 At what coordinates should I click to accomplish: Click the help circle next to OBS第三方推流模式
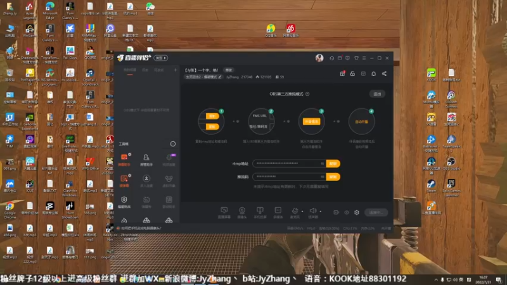click(307, 94)
